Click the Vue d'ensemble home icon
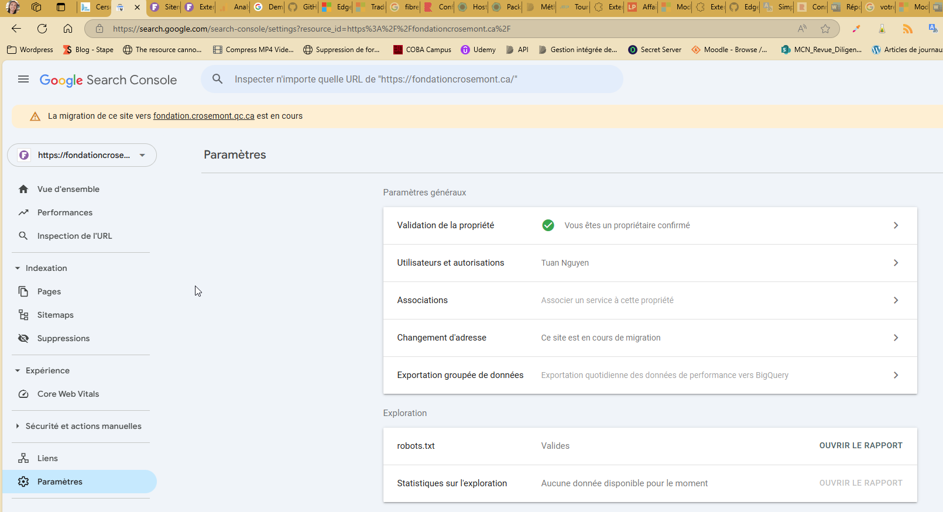Screen dimensions: 943x512 click(23, 189)
